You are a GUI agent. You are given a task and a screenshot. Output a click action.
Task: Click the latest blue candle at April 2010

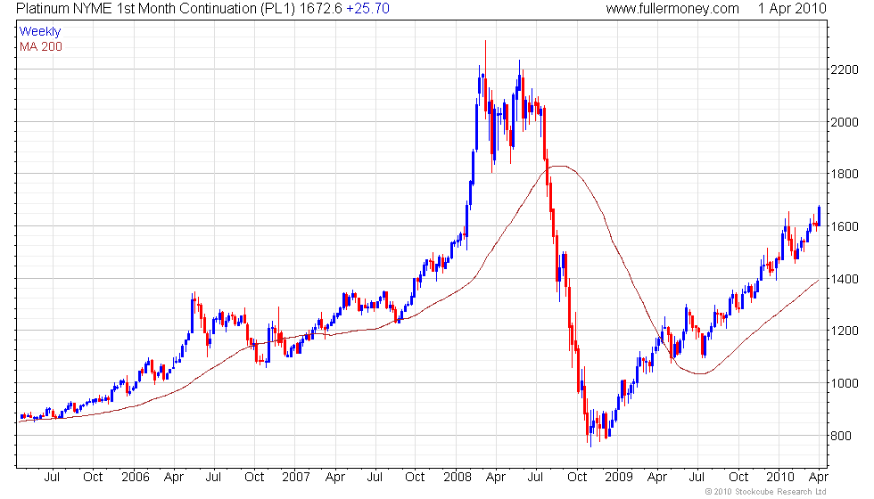pyautogui.click(x=819, y=216)
